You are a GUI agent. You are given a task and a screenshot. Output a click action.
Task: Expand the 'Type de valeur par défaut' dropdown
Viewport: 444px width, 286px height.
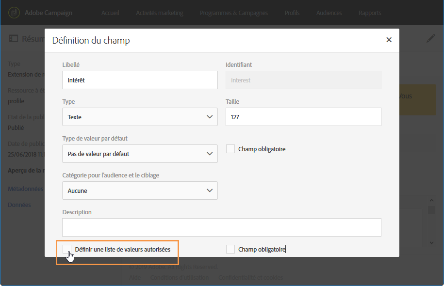(140, 154)
